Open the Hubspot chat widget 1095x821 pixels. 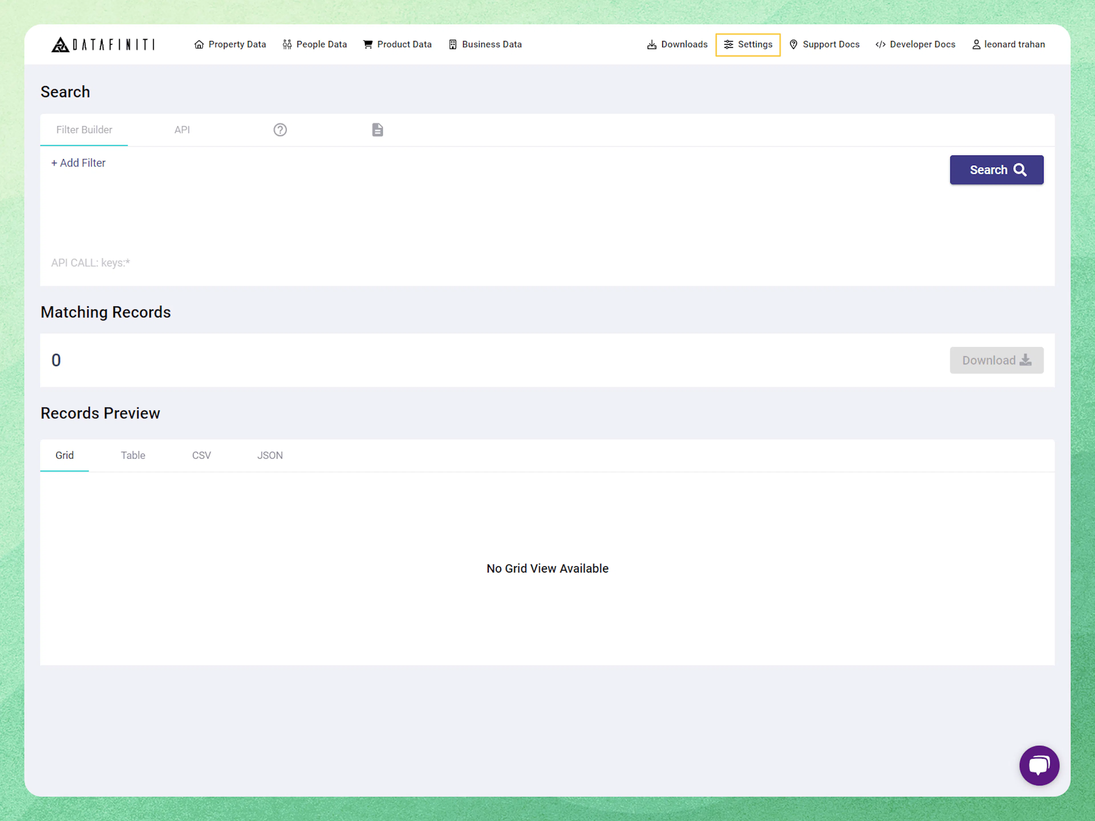pyautogui.click(x=1040, y=766)
